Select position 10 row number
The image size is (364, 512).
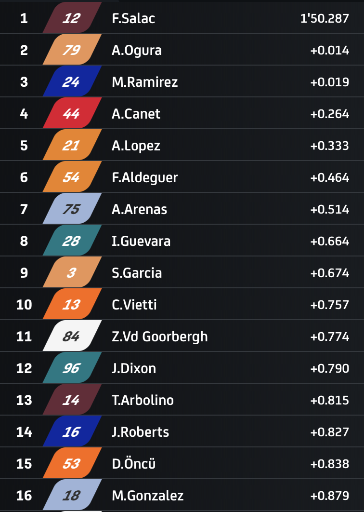coord(24,305)
